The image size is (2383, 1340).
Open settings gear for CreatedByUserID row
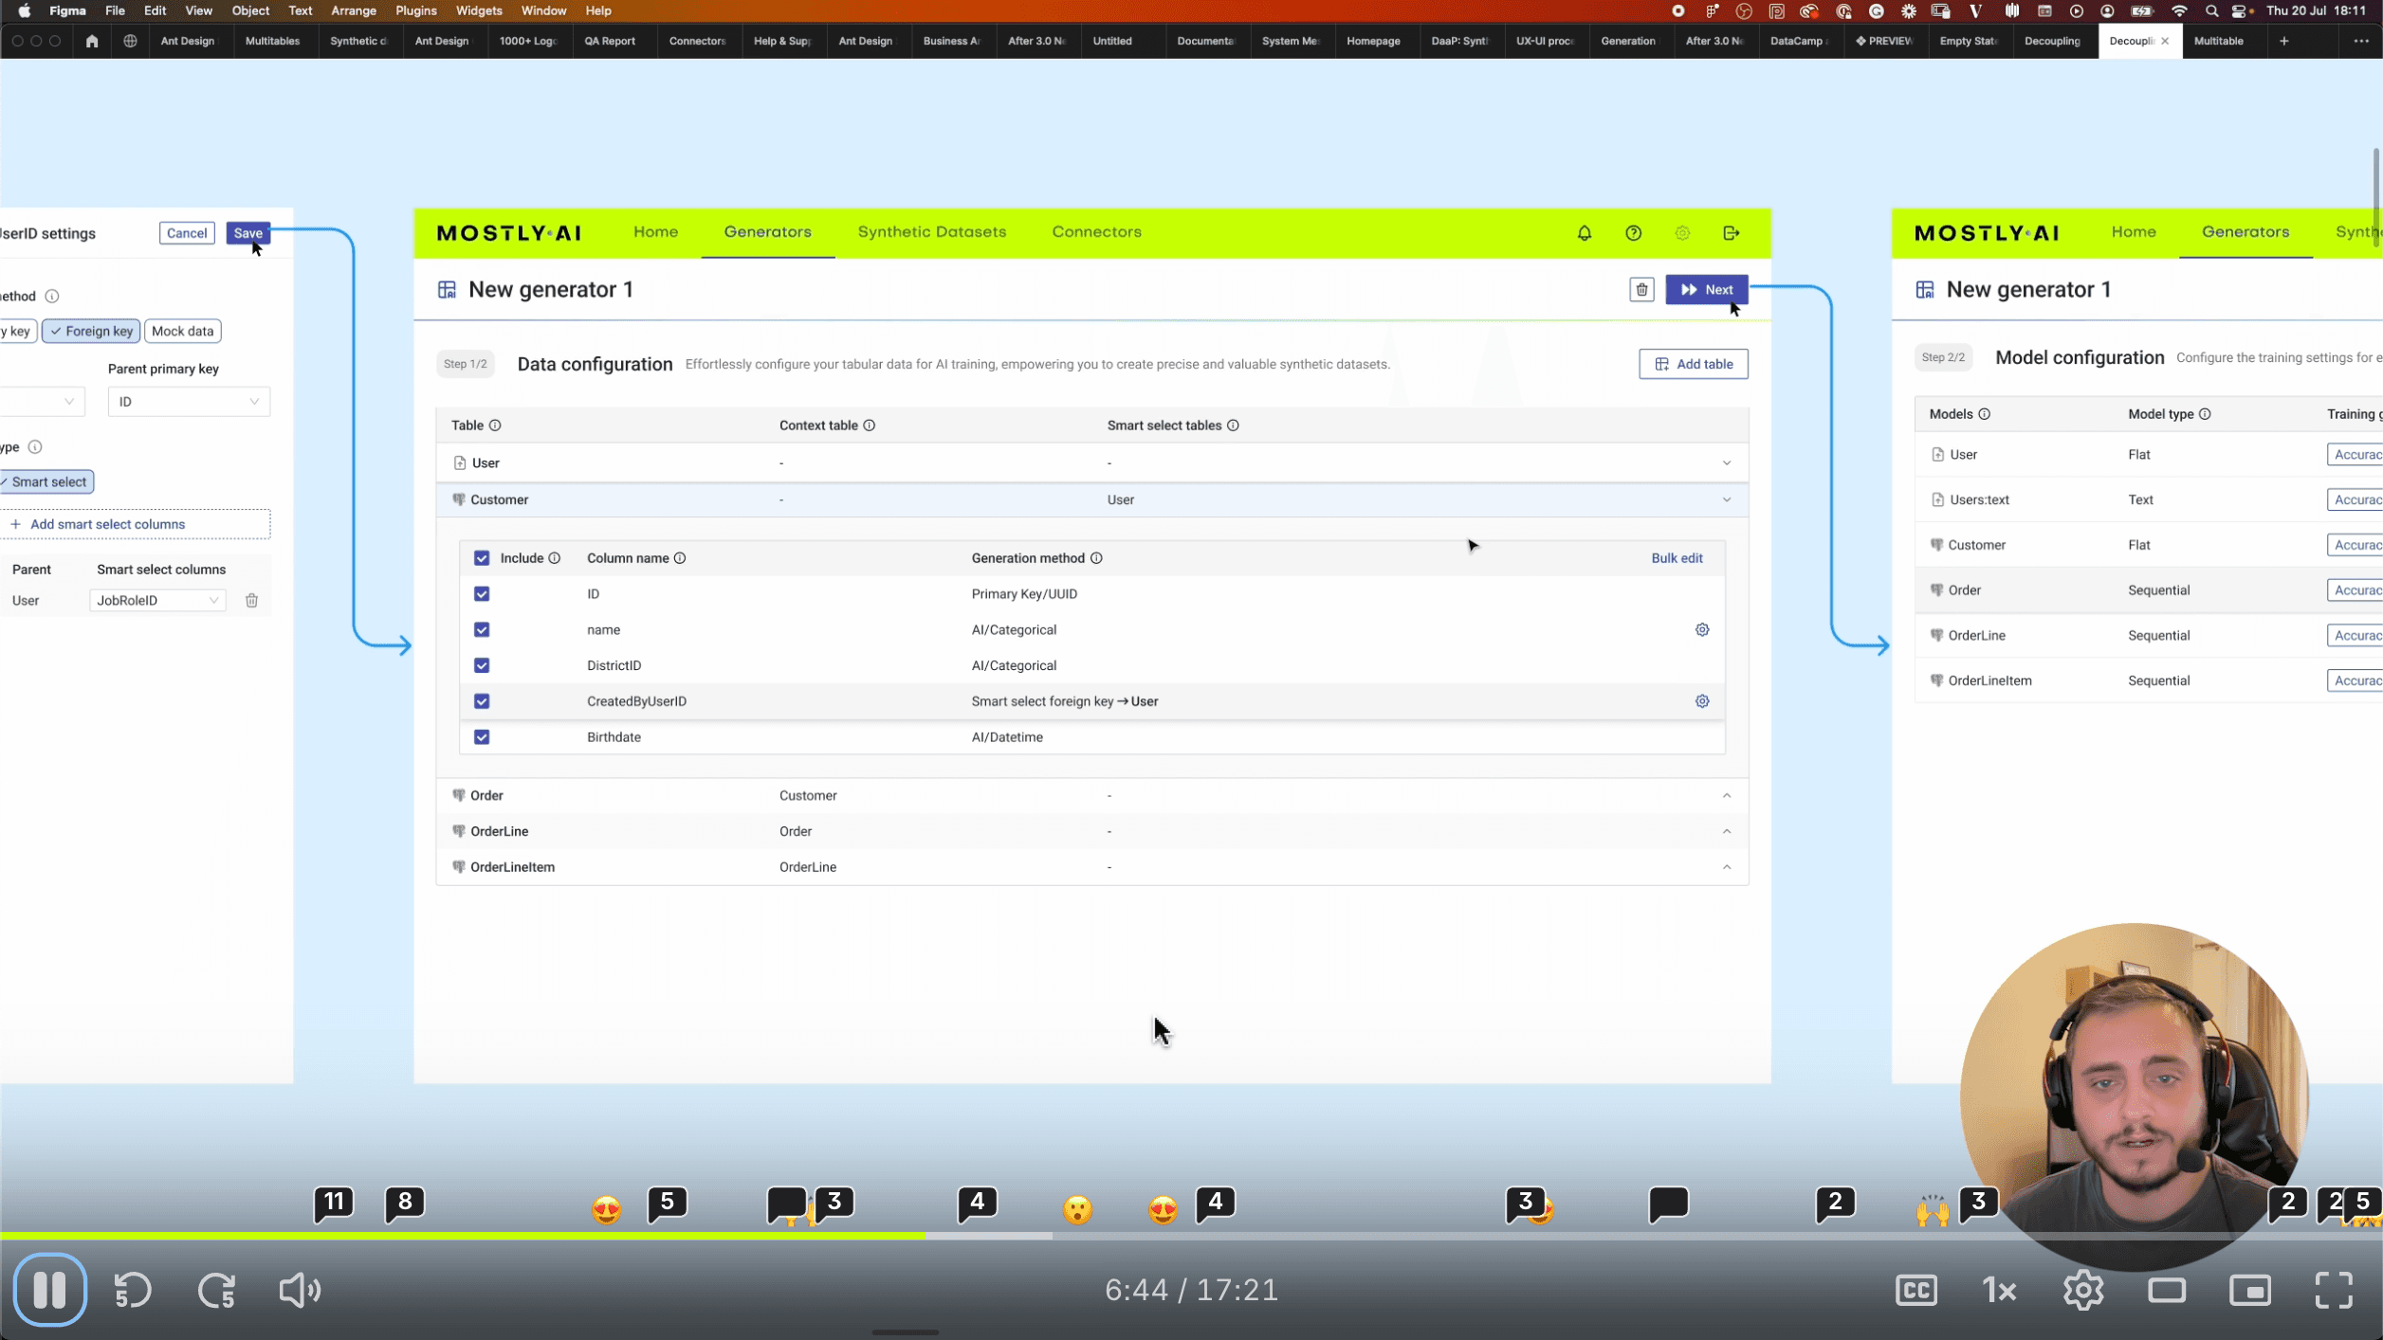(1701, 701)
